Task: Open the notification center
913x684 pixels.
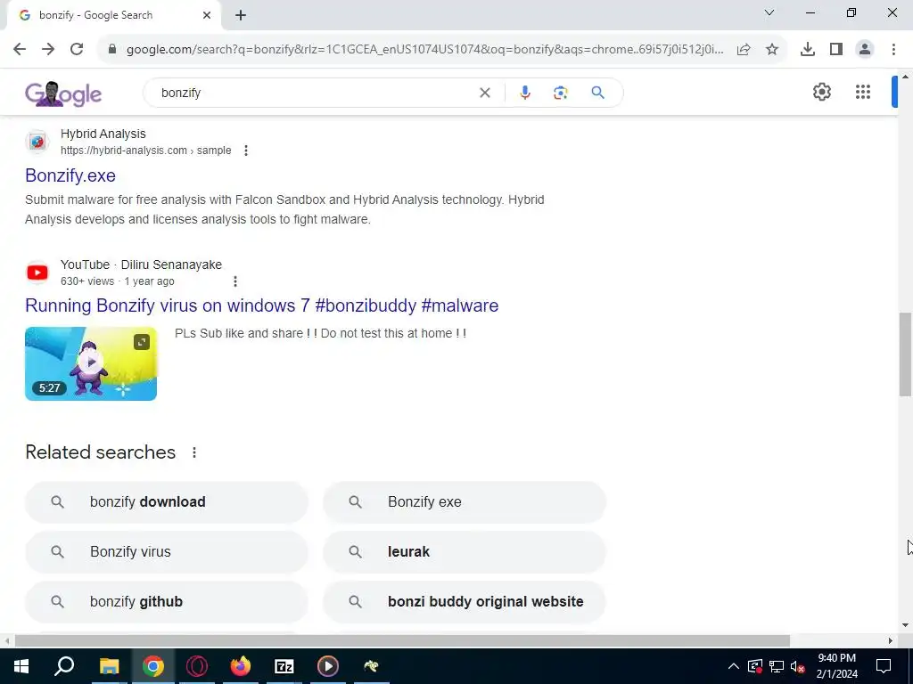Action: click(884, 666)
